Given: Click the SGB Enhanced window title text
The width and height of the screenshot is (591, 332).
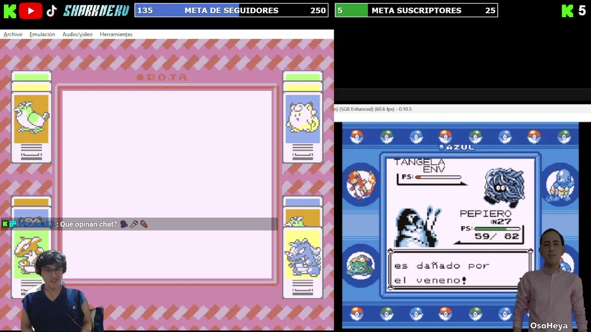Looking at the screenshot, I should click(374, 109).
